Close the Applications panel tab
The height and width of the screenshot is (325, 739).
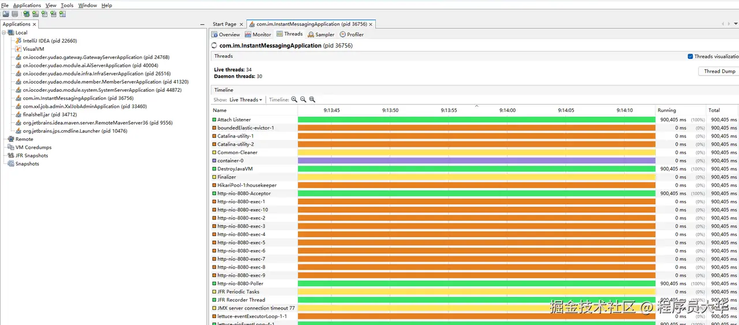[34, 24]
